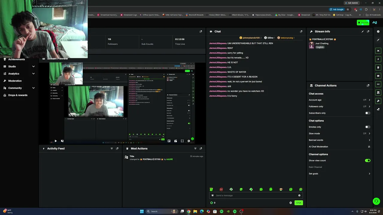The width and height of the screenshot is (383, 215).
Task: Click AJLIVE username in Mod Actions
Action: click(169, 159)
